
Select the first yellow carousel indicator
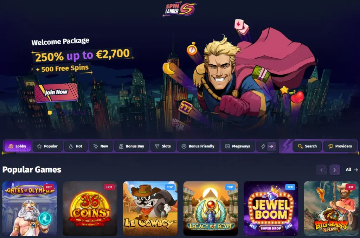pos(50,112)
